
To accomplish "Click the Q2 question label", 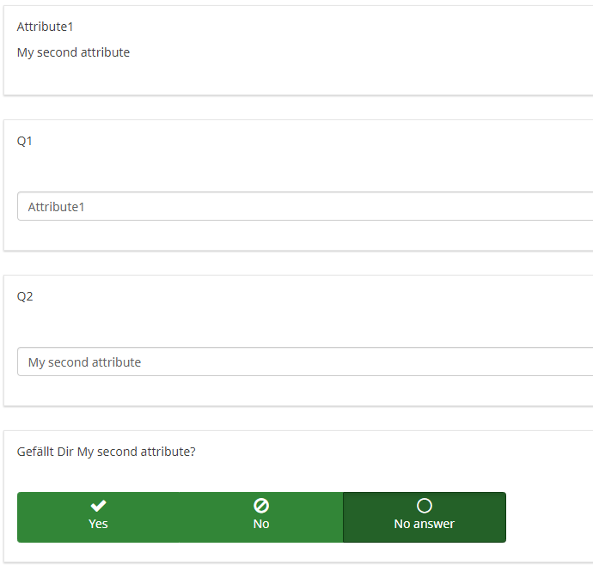I will (25, 296).
